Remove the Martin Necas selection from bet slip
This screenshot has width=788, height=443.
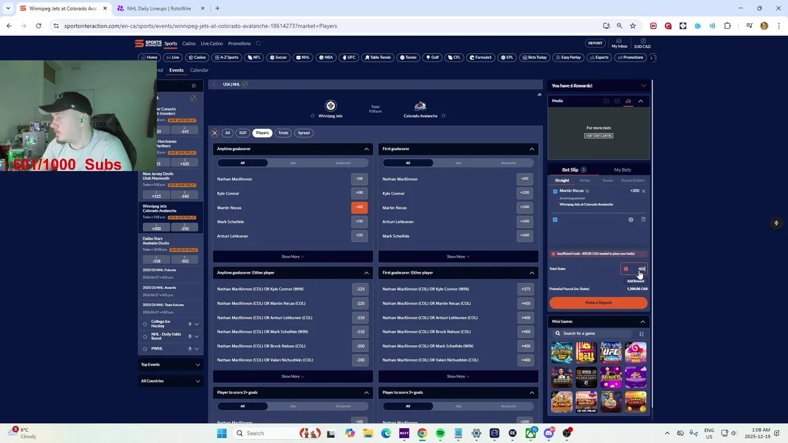(x=643, y=191)
